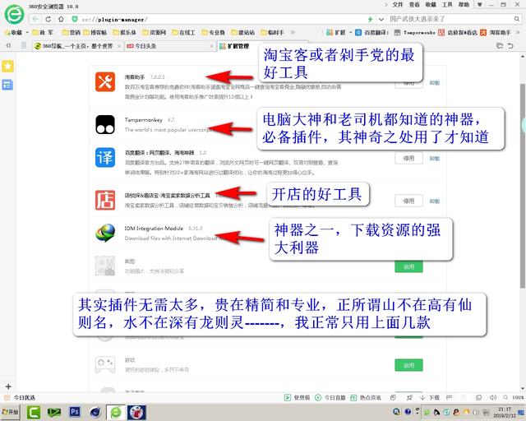Open the 收藏 bookmarks dropdown arrow
The image size is (526, 421).
click(27, 32)
